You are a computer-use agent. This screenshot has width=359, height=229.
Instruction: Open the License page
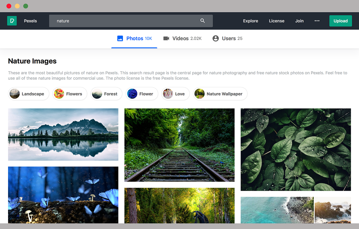pos(276,21)
